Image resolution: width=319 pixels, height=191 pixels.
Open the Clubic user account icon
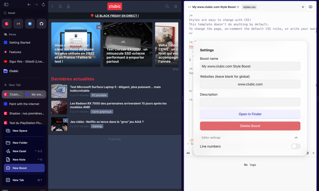(68, 6)
